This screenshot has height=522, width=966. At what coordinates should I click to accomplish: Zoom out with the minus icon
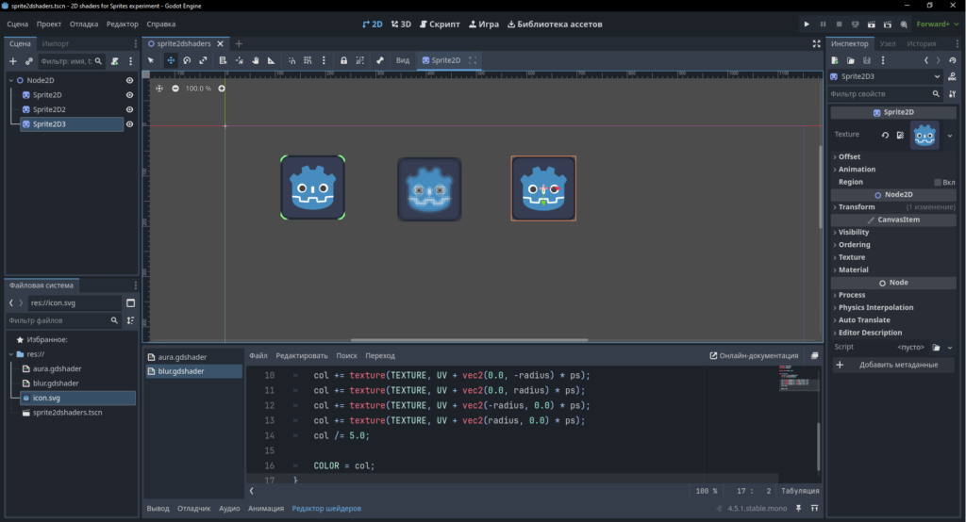[x=175, y=89]
